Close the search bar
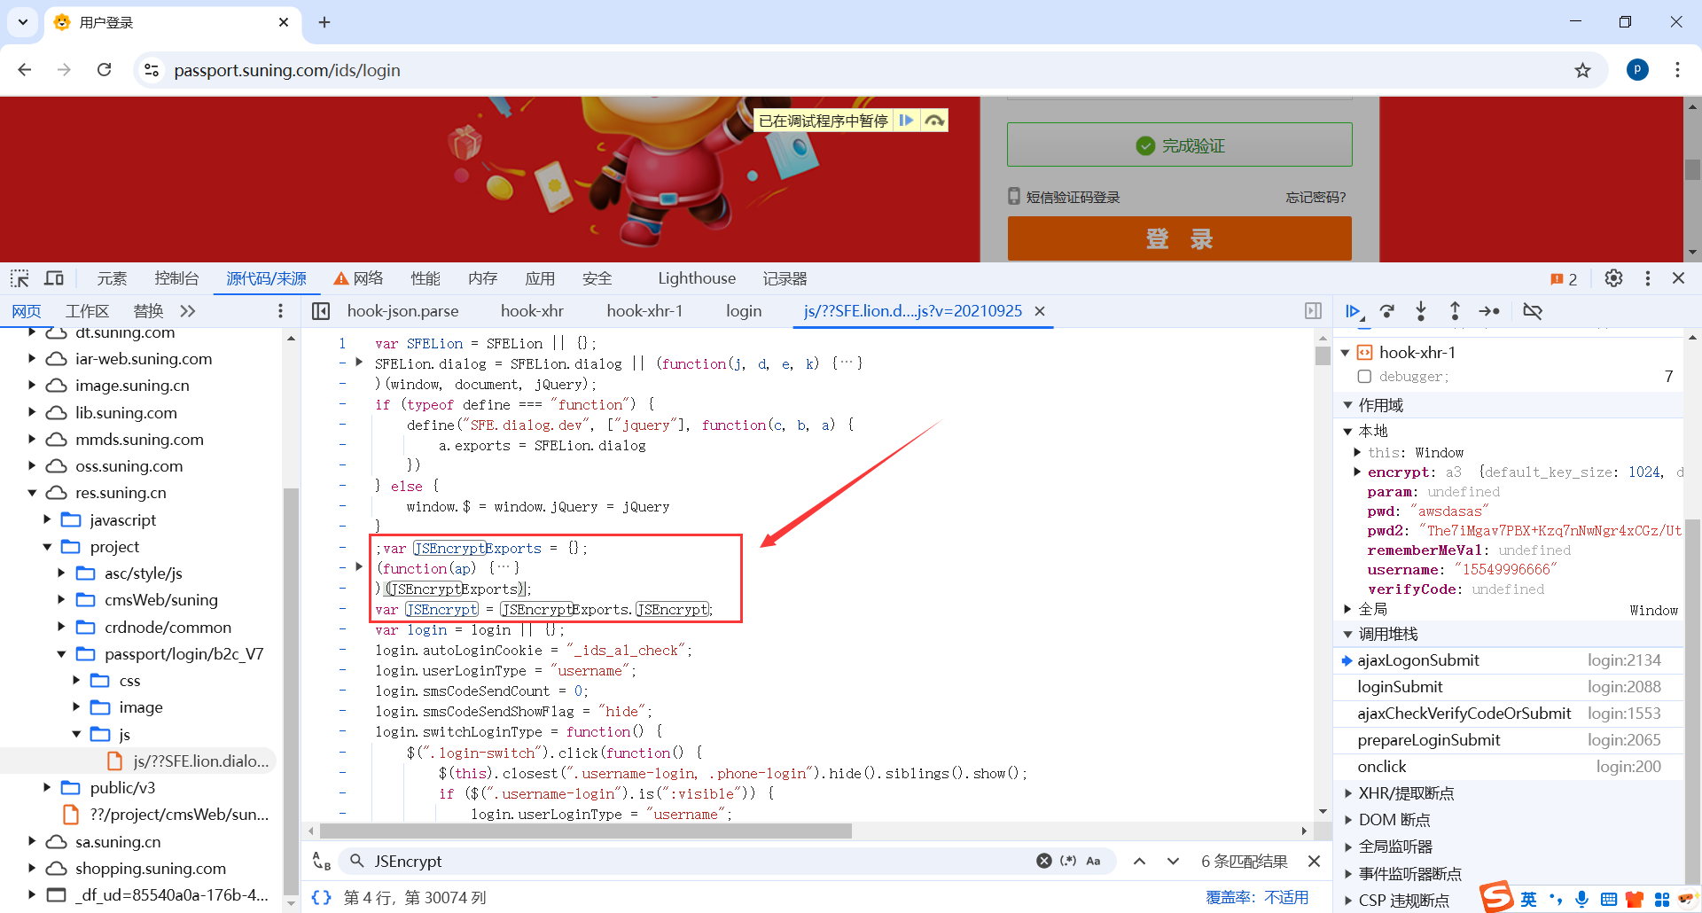 pos(1314,861)
